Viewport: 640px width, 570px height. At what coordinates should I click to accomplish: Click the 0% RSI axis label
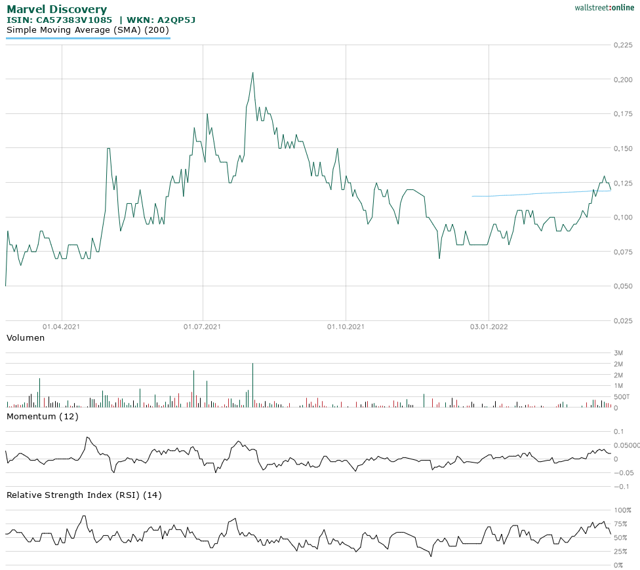[619, 565]
